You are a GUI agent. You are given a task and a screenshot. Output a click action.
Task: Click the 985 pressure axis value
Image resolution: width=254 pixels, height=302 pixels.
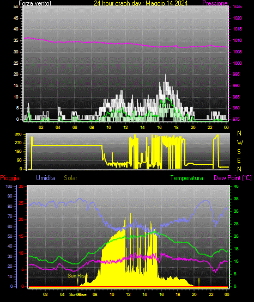(236, 97)
